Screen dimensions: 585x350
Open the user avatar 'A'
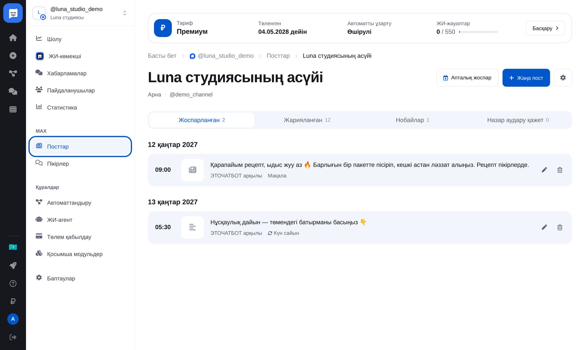(x=13, y=319)
